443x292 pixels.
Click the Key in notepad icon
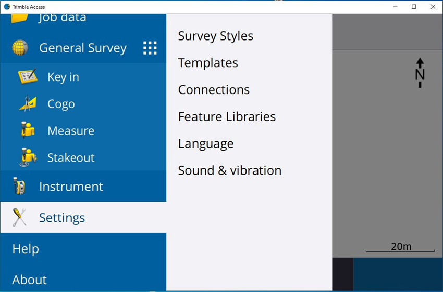click(x=28, y=77)
